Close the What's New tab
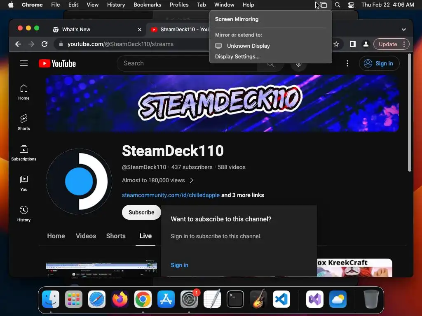This screenshot has width=422, height=316. point(140,30)
